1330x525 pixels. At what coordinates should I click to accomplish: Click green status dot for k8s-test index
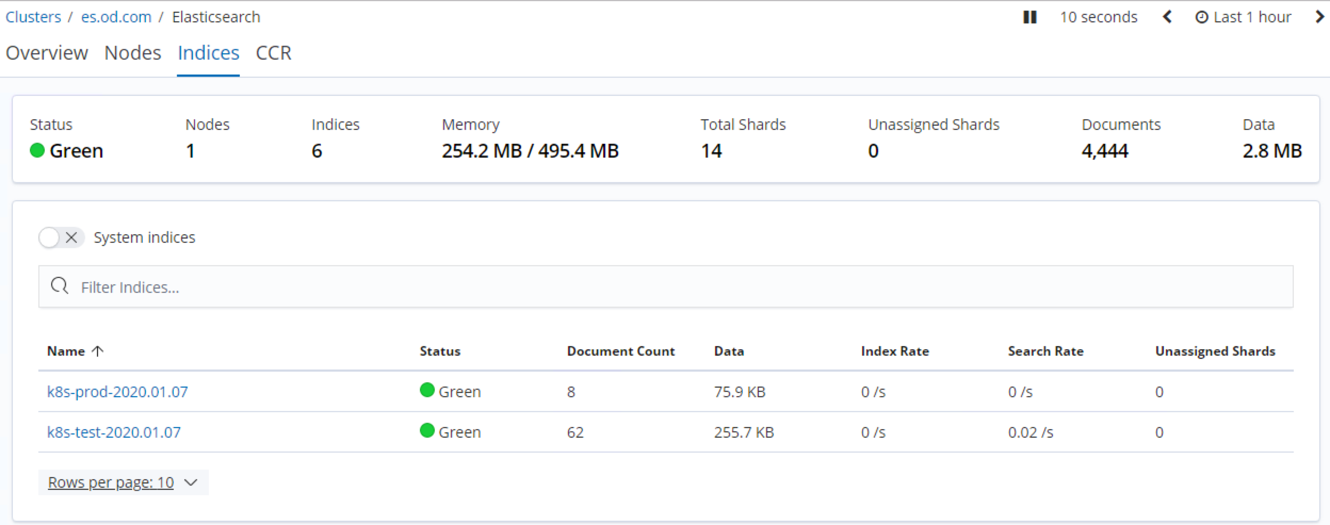click(x=427, y=430)
